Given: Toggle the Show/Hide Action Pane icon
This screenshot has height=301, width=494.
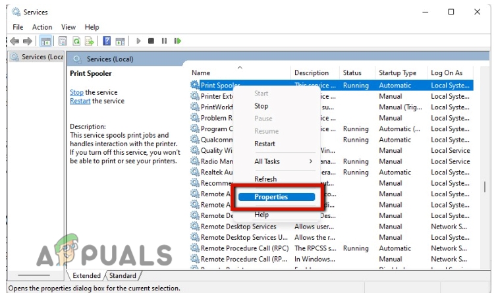Looking at the screenshot, I should (121, 41).
